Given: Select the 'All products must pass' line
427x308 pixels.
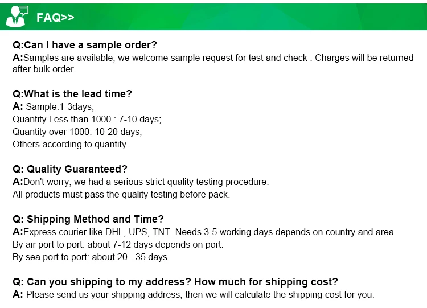Looking at the screenshot, I should [x=121, y=195].
